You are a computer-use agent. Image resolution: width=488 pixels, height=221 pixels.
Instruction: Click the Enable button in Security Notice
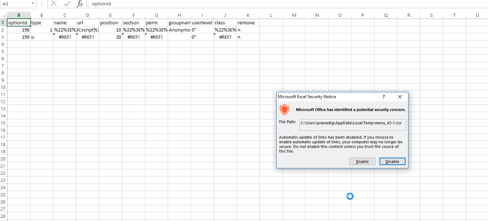362,162
